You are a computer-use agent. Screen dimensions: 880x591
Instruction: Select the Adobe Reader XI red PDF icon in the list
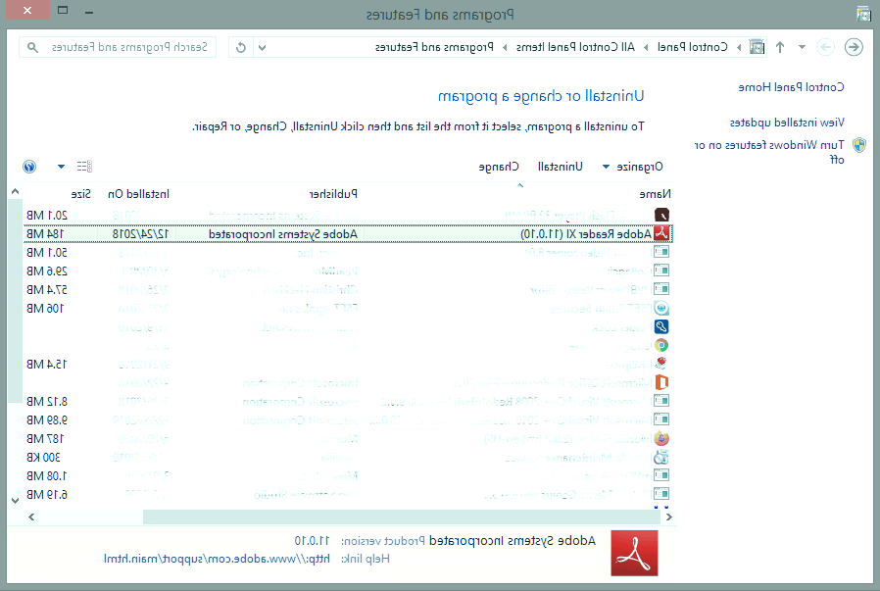pyautogui.click(x=661, y=233)
